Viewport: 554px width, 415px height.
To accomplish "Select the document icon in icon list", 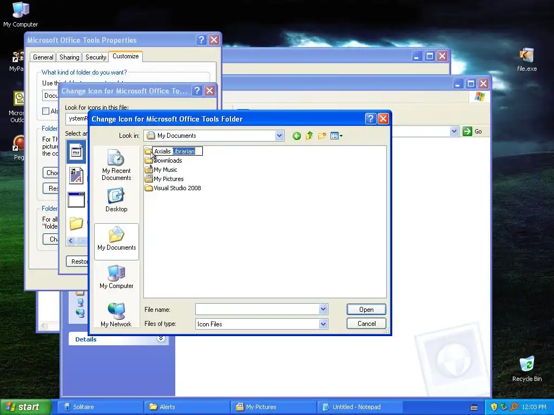I will (x=76, y=176).
